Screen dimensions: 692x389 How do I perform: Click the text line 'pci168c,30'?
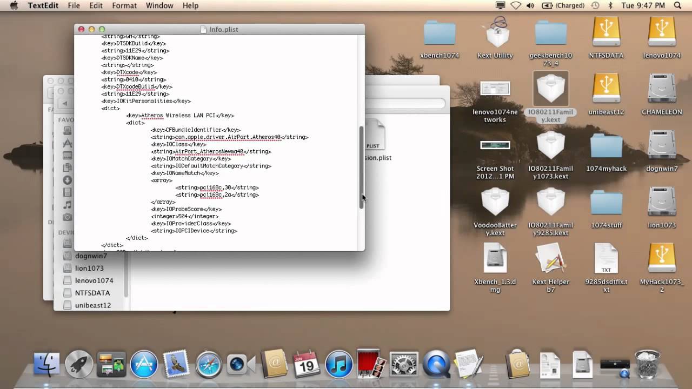tap(217, 187)
